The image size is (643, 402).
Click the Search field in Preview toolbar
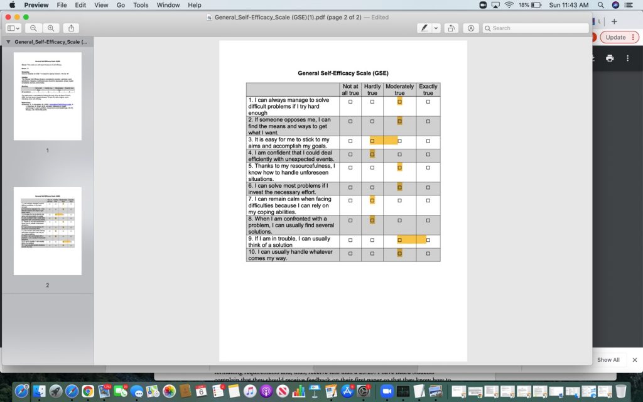[x=536, y=28]
